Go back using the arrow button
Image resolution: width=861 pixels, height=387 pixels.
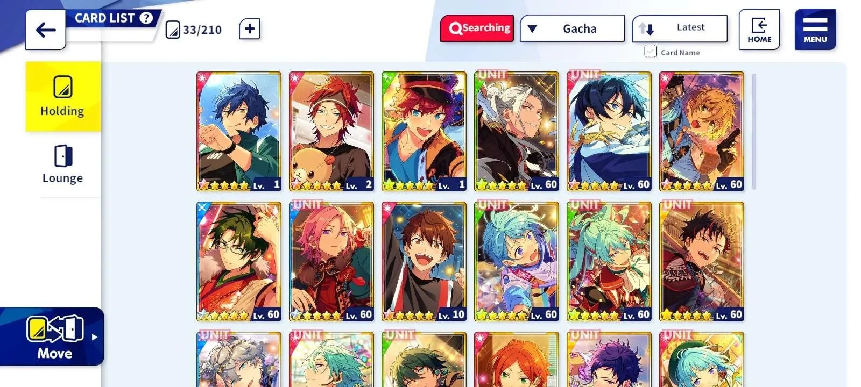tap(46, 30)
